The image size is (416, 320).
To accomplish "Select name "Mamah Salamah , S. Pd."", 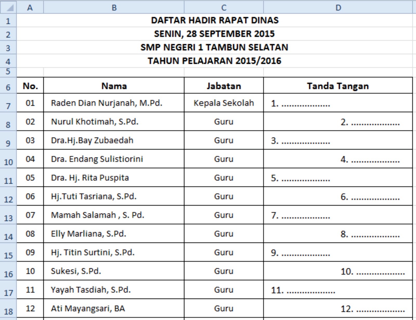I will 97,215.
